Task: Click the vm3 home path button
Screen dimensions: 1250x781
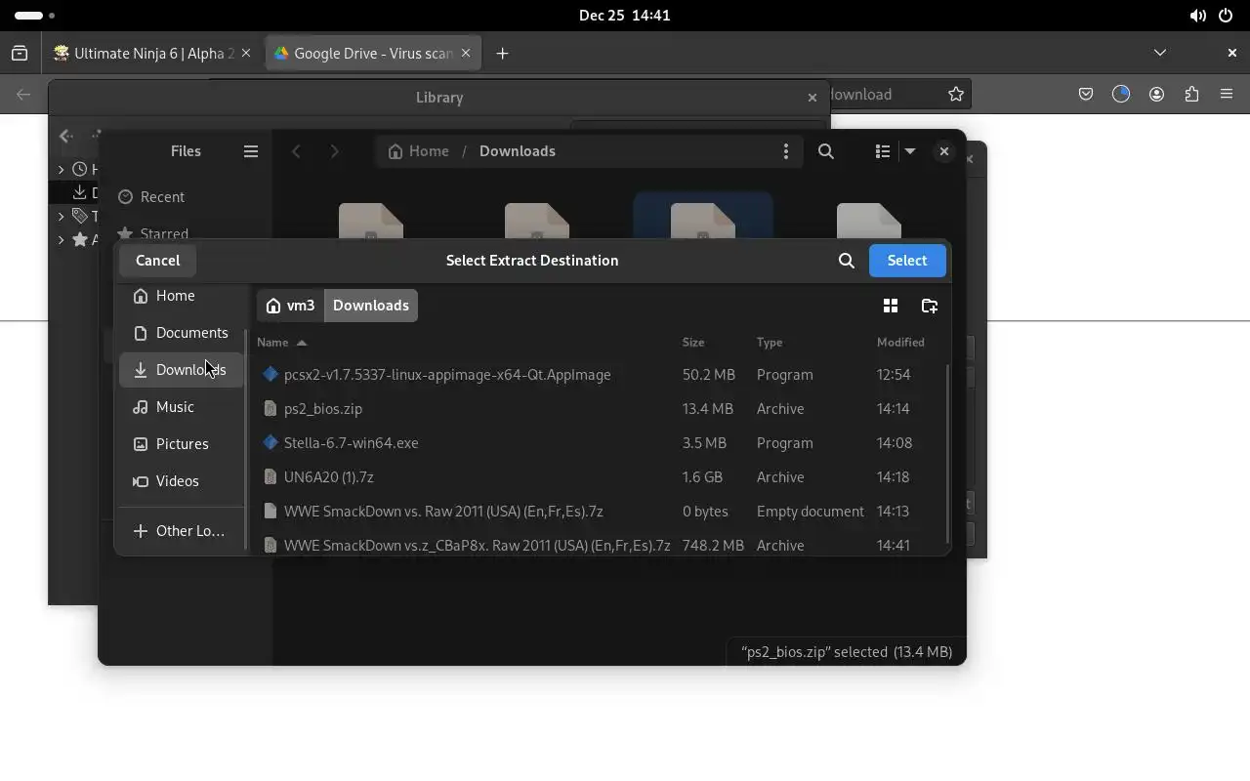Action: (x=290, y=306)
